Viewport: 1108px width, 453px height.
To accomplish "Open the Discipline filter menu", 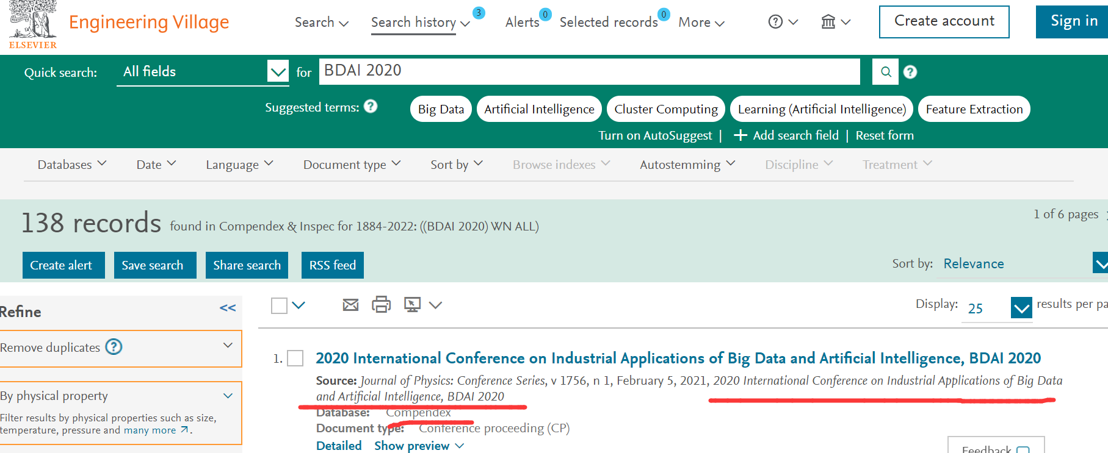I will 799,165.
